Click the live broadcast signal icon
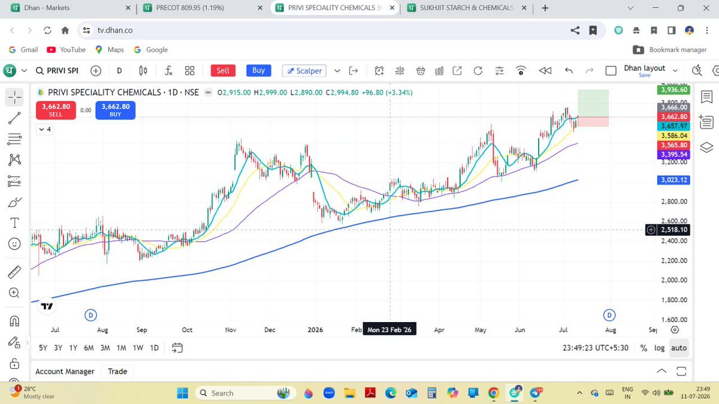The image size is (719, 404). click(521, 71)
